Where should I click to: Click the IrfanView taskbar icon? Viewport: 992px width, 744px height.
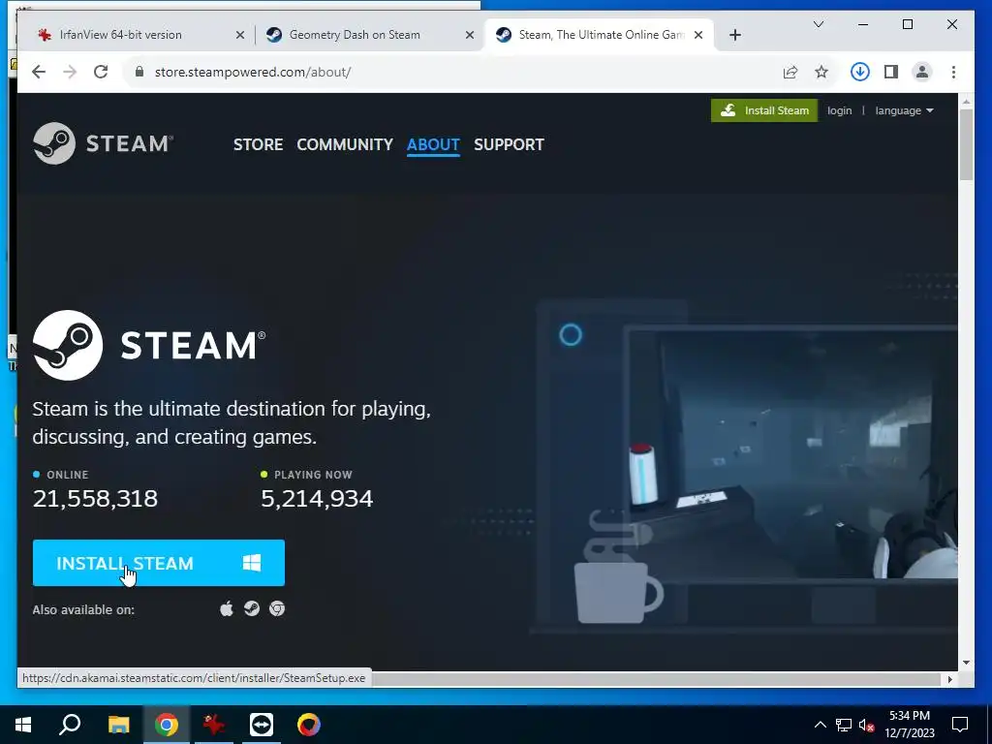click(x=214, y=725)
